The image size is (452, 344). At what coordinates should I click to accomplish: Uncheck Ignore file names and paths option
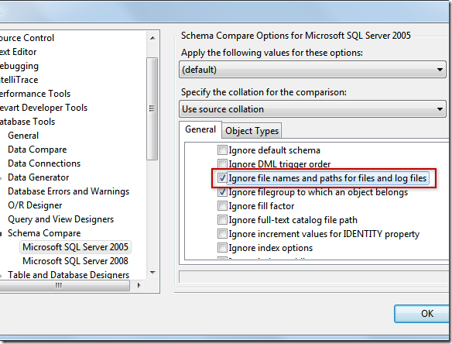222,178
